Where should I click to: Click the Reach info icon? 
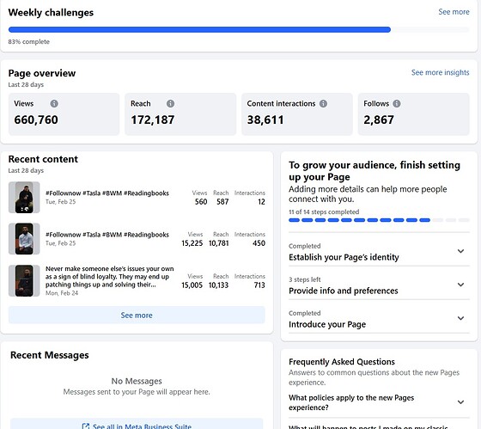tap(171, 103)
